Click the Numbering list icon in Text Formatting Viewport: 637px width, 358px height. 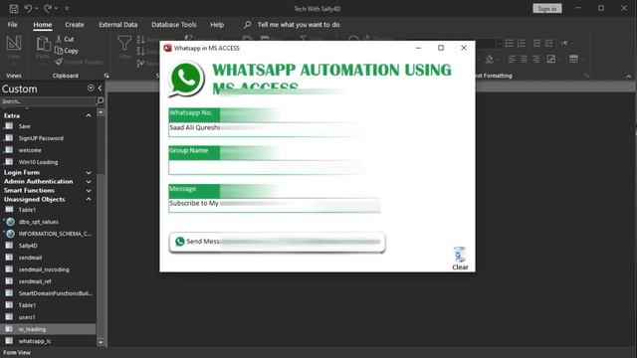point(522,43)
